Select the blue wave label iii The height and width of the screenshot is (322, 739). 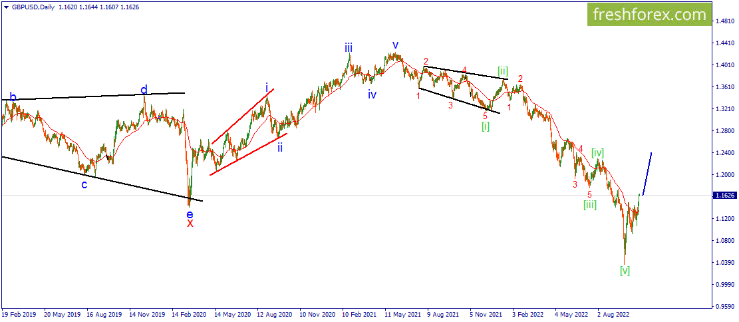[349, 48]
